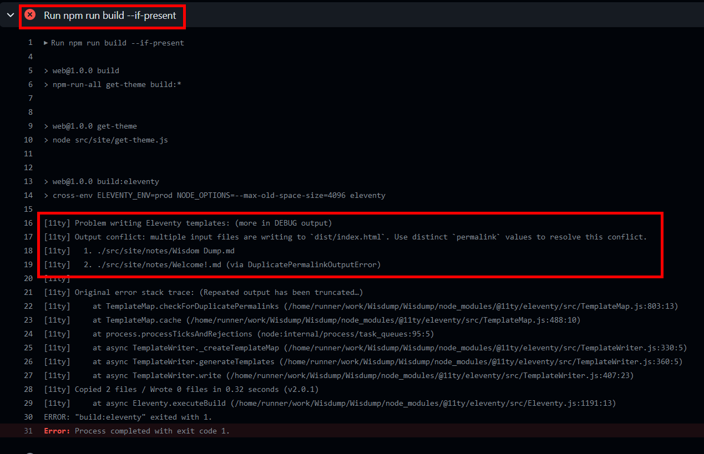Viewport: 704px width, 454px height.
Task: Click the step title 'Run npm run build --if-present'
Action: tap(110, 16)
